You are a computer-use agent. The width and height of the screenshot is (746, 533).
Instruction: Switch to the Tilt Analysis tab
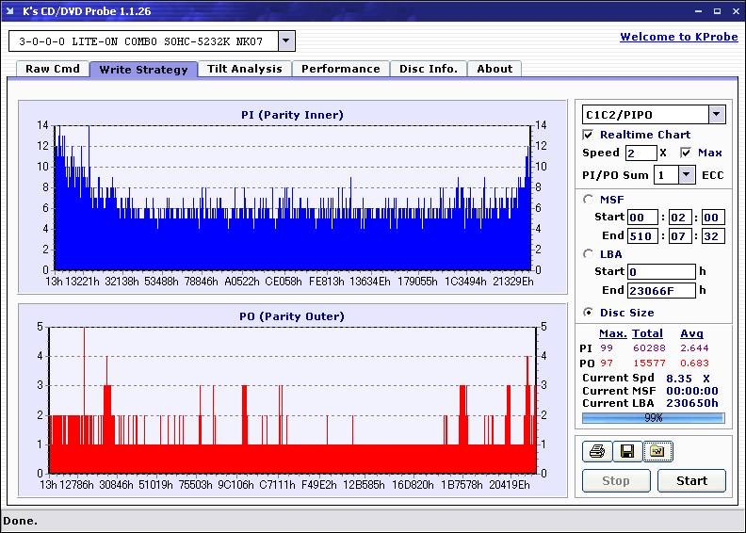click(244, 69)
